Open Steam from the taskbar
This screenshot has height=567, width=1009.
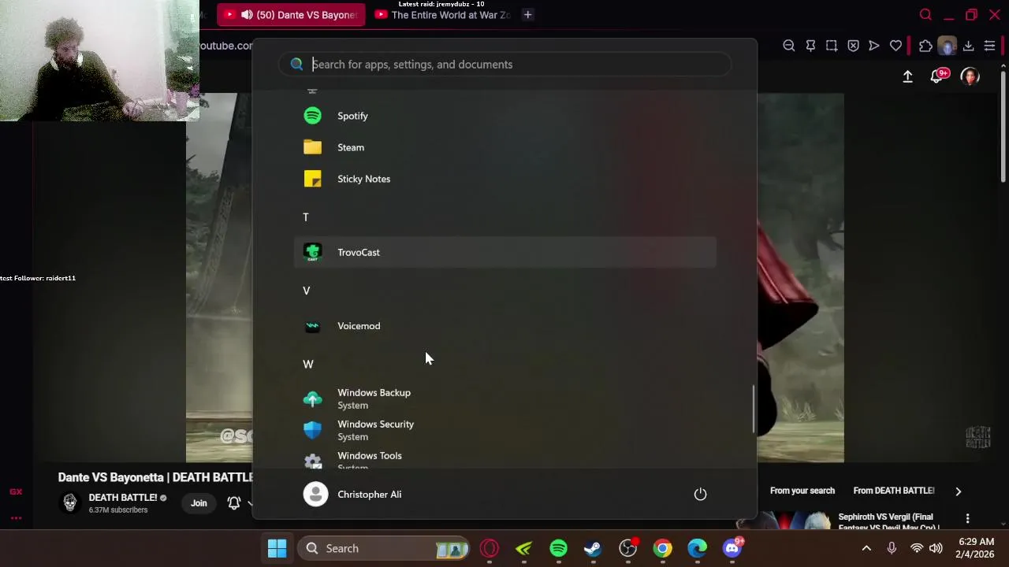[x=593, y=548]
